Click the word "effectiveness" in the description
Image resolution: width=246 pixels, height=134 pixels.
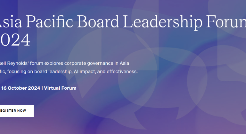[122, 71]
